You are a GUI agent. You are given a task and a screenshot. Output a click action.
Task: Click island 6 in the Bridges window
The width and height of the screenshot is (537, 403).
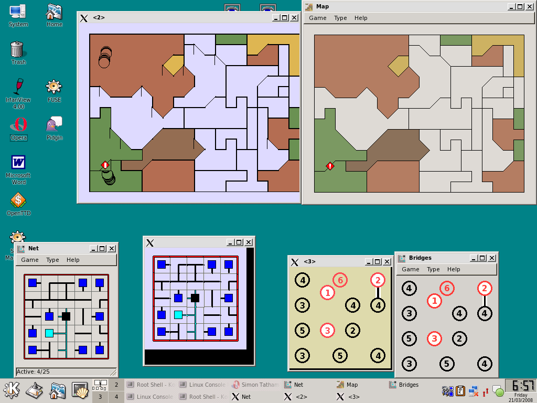click(x=447, y=288)
